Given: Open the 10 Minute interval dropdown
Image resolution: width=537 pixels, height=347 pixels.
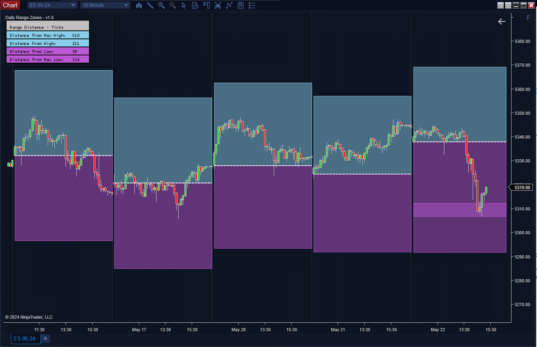Looking at the screenshot, I should coord(105,5).
